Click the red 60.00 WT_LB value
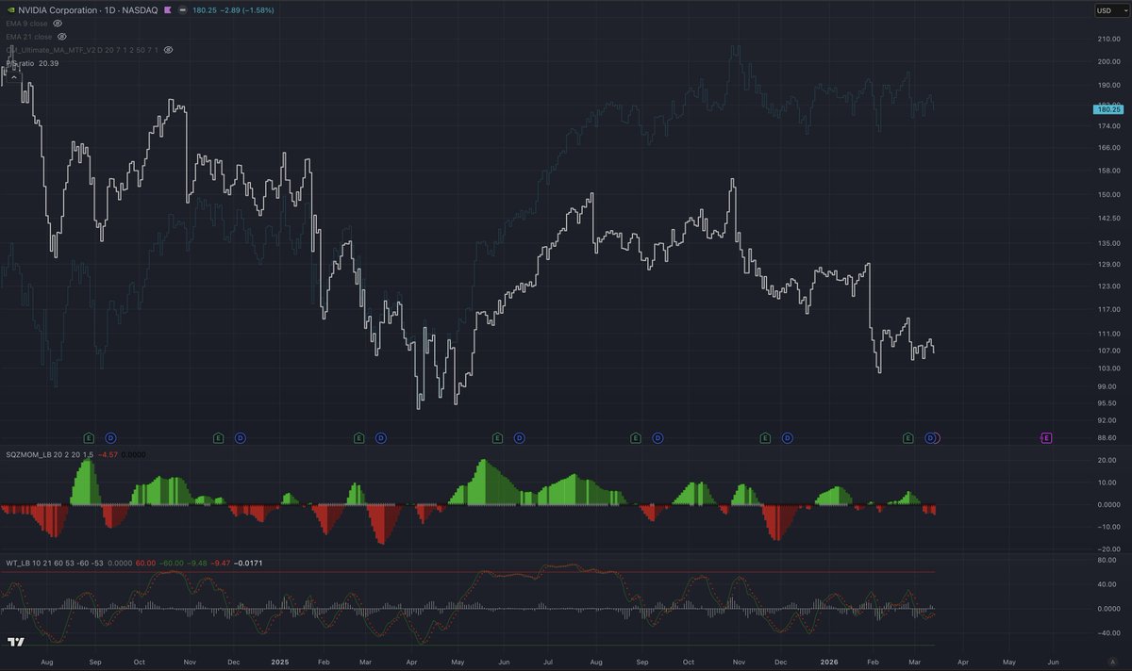The width and height of the screenshot is (1132, 671). tap(145, 562)
